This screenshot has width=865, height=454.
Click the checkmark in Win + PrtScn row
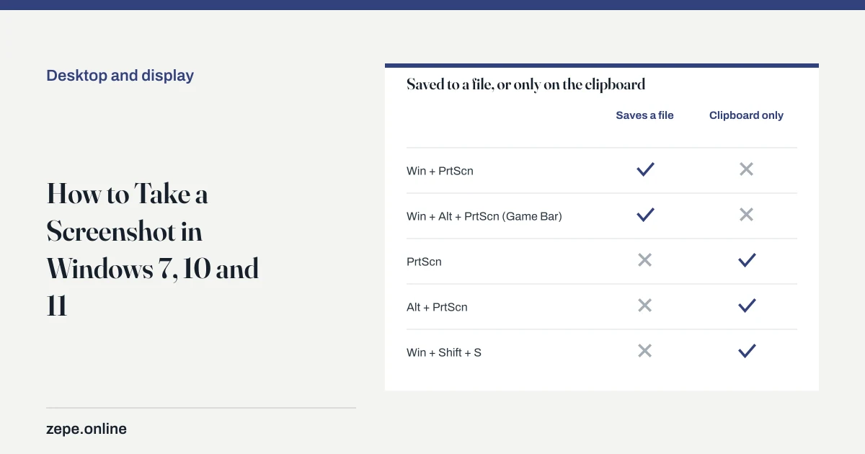pyautogui.click(x=645, y=169)
